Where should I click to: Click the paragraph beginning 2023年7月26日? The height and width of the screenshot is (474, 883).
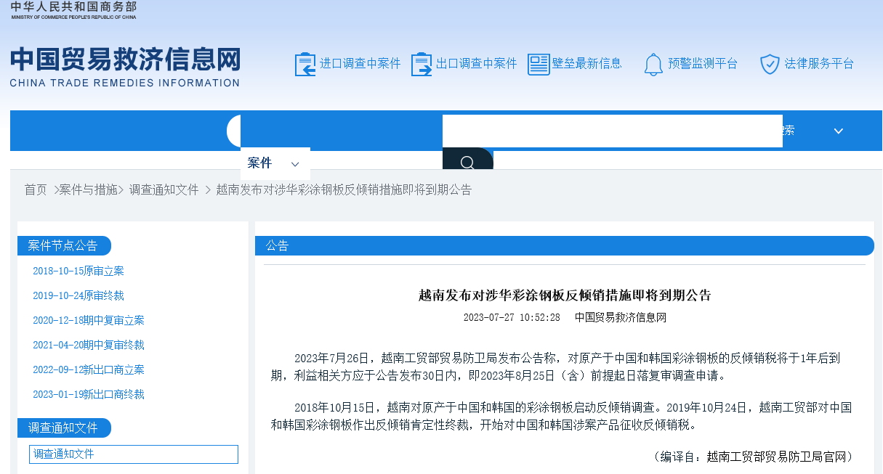pos(556,367)
